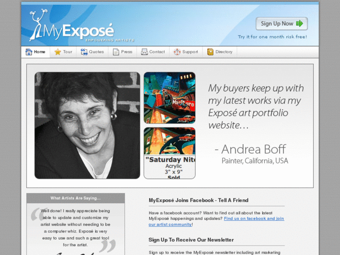340x255 pixels.
Task: Open the Tour menu item
Action: pos(63,52)
